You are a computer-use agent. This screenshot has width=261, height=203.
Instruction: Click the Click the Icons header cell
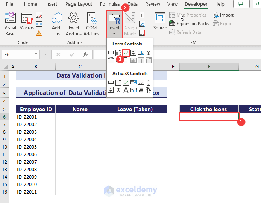click(209, 109)
